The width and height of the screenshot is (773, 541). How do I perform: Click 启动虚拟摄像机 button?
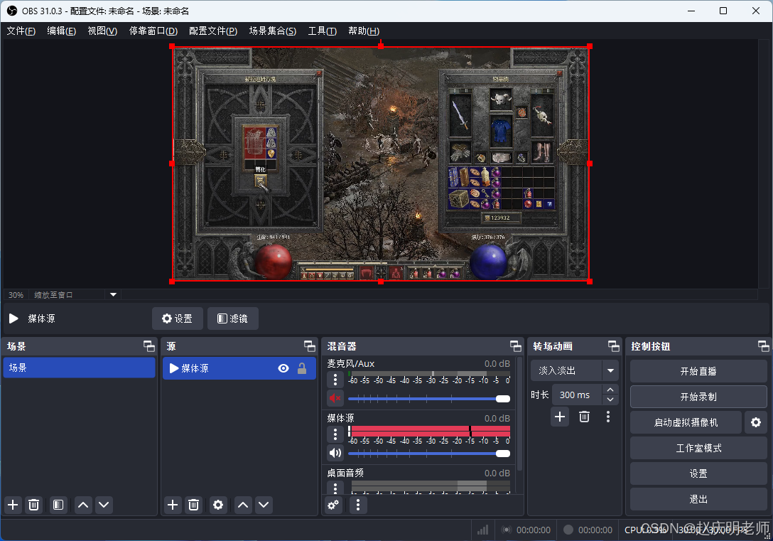click(686, 423)
